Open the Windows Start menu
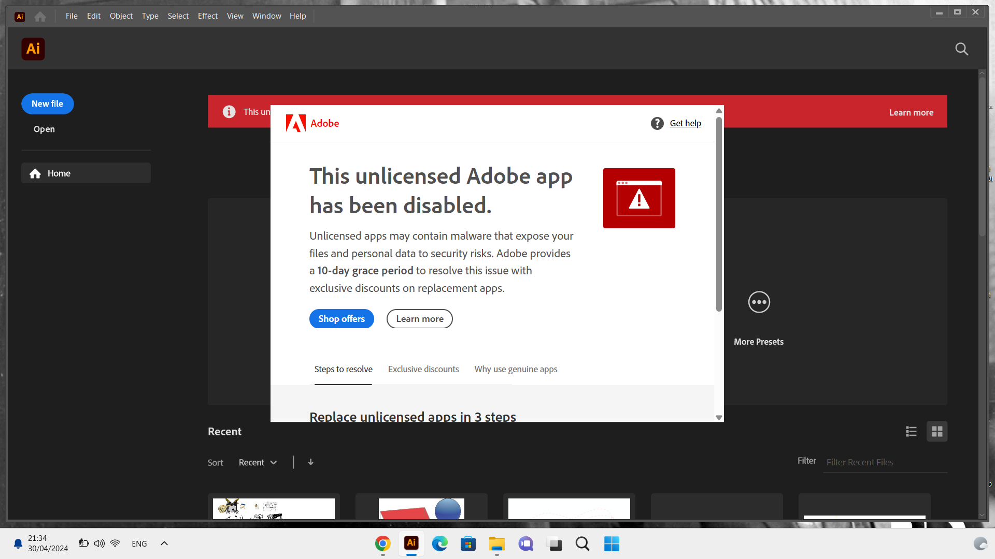Screen dimensions: 995x559 612,543
